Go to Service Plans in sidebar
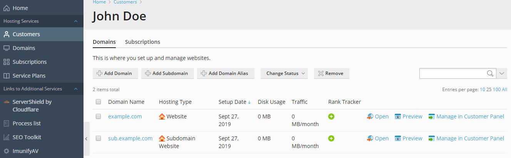 click(29, 76)
